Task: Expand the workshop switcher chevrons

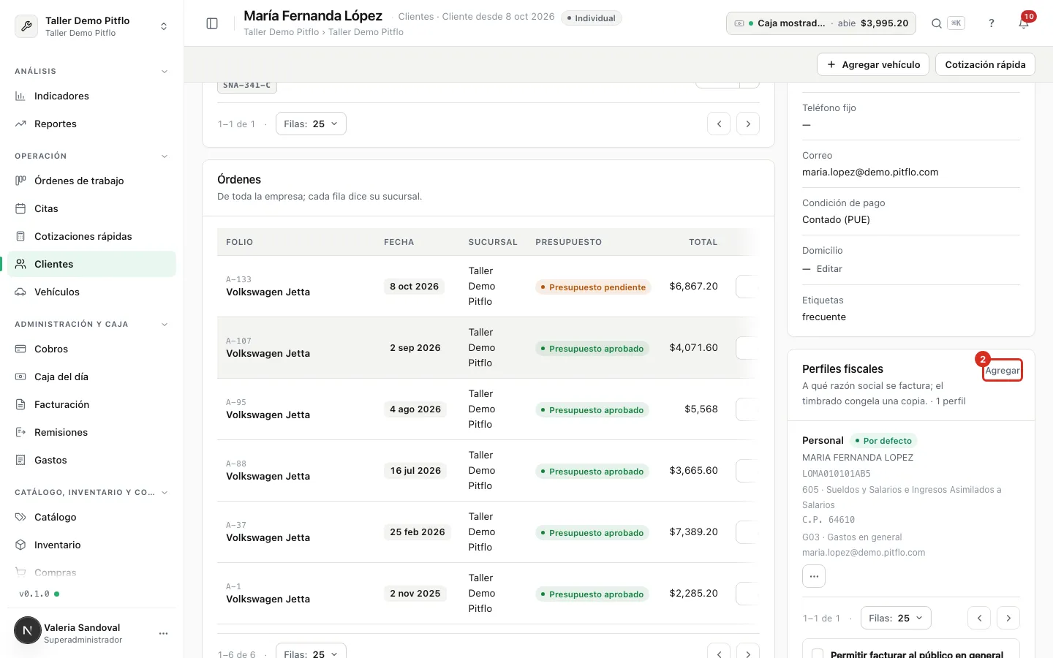Action: (164, 26)
